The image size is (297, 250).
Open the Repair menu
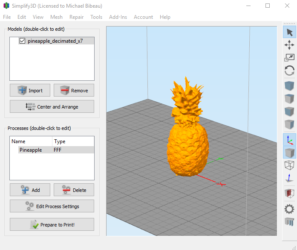click(76, 17)
